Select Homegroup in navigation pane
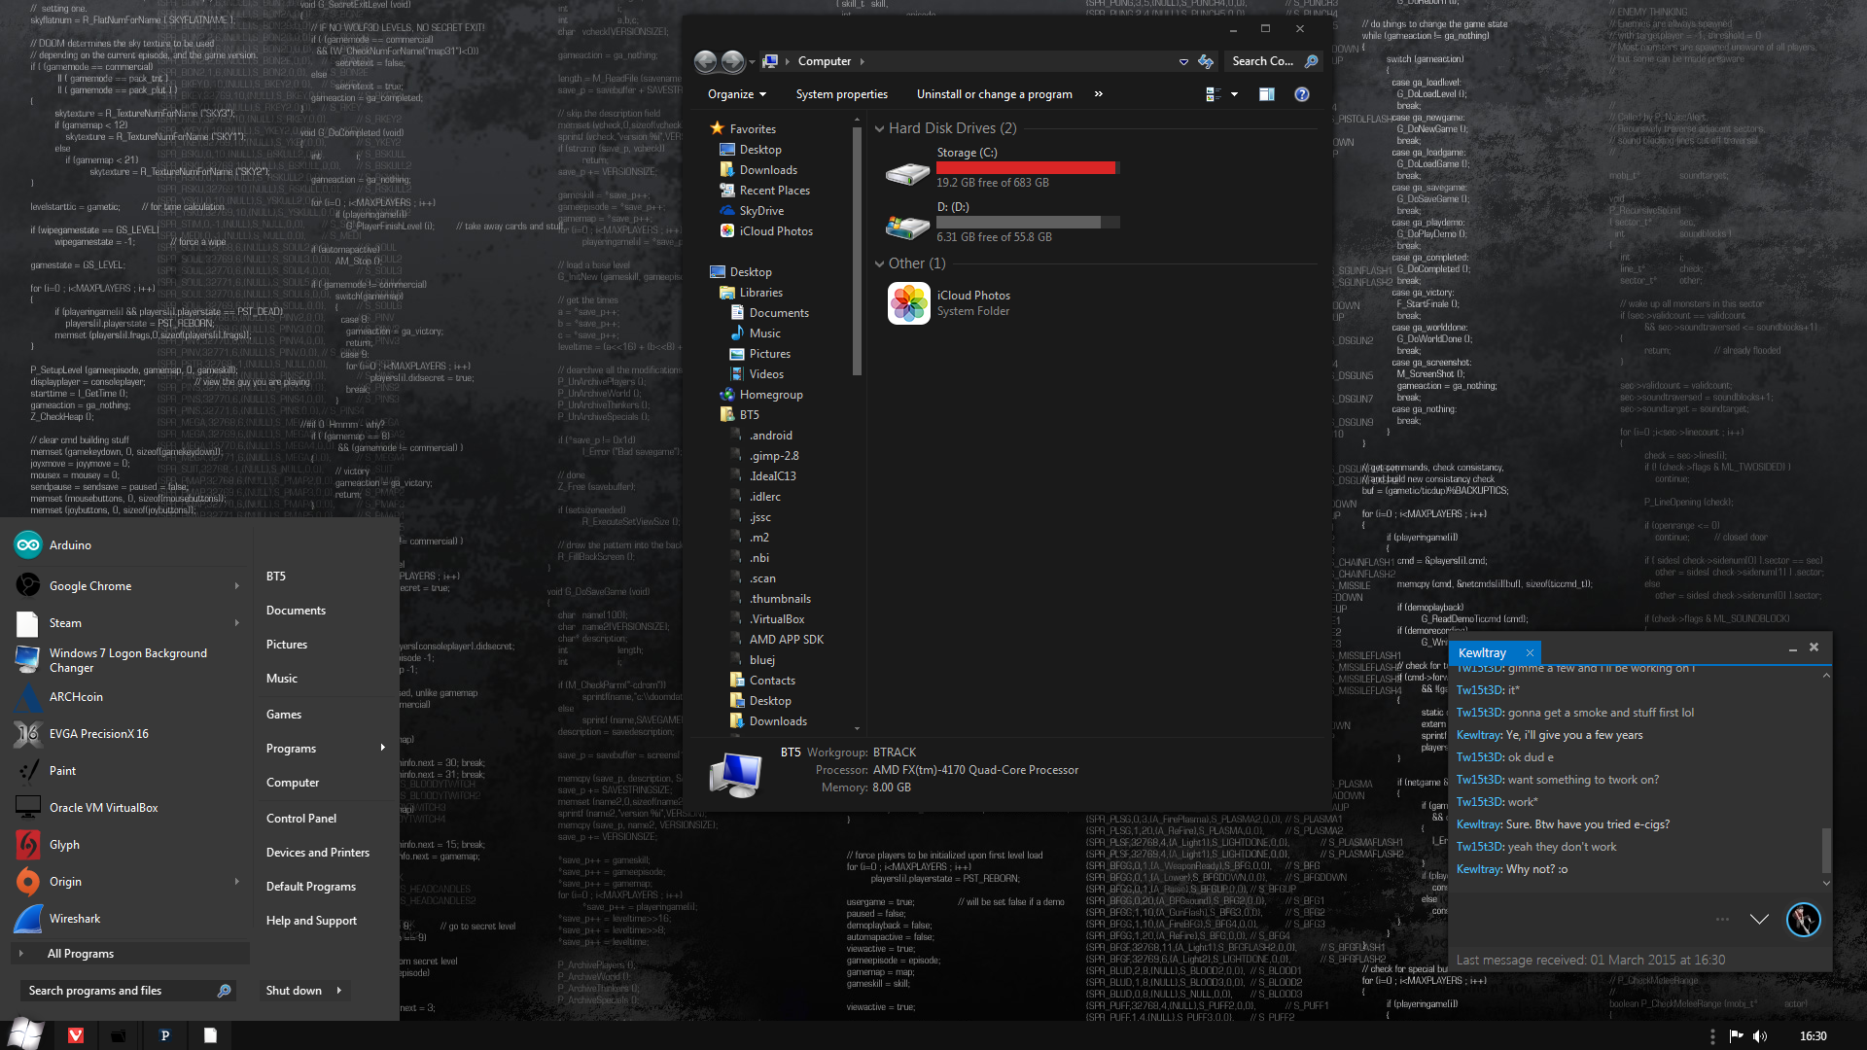 point(771,395)
